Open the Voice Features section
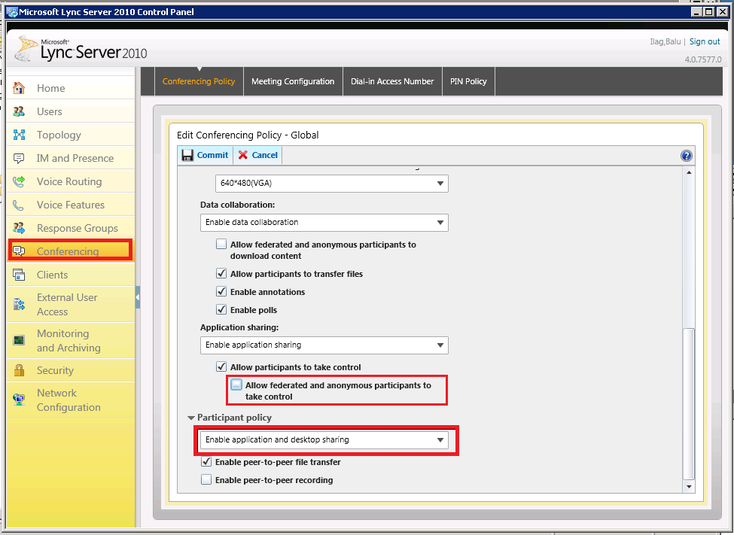 point(72,205)
